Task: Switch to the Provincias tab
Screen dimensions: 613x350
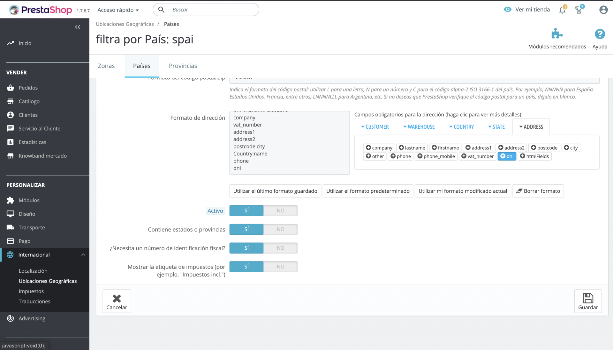Action: point(183,66)
